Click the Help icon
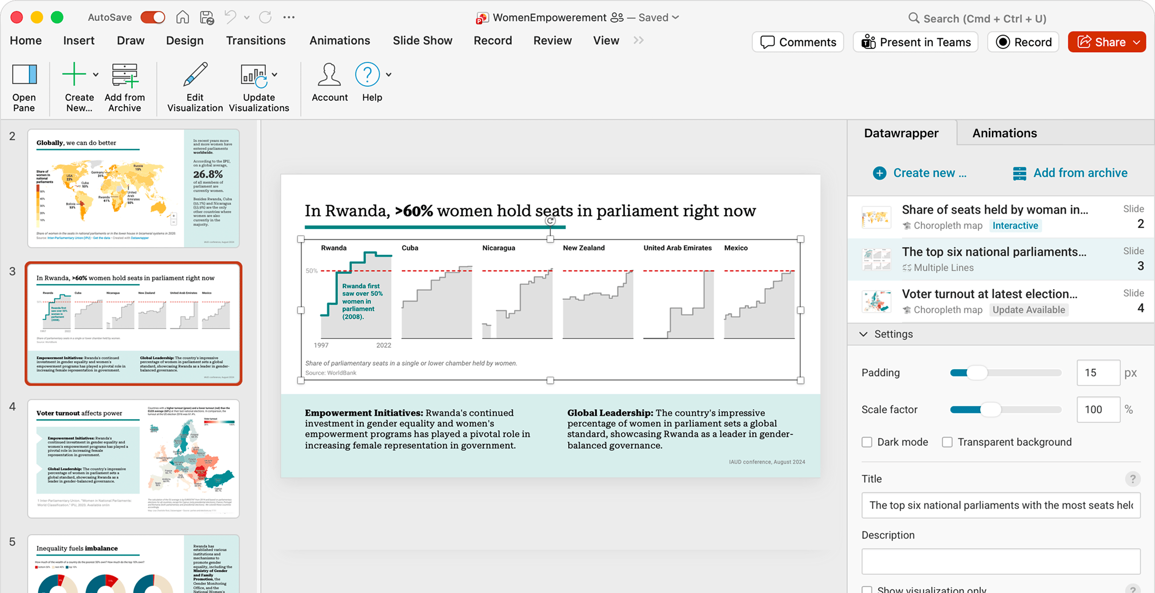 coord(367,74)
